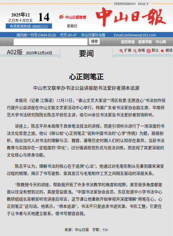Click the 2025年12月14日 date beside A02版

coord(39,53)
